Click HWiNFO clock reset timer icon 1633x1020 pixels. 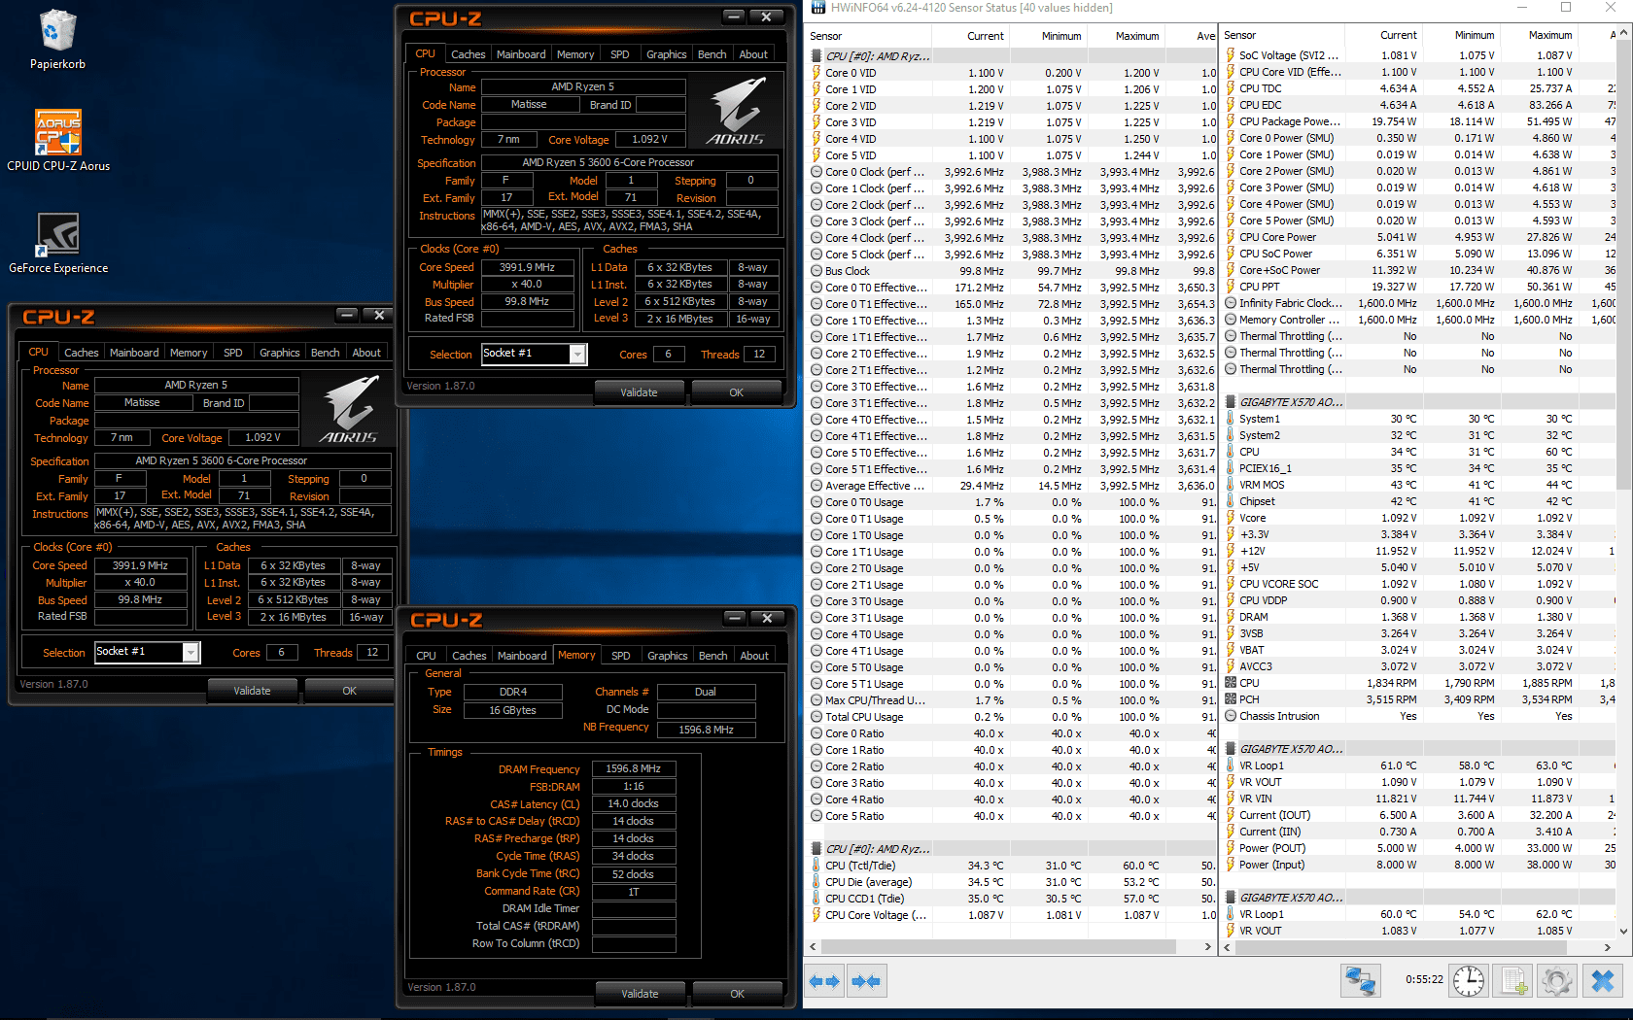tap(1469, 981)
